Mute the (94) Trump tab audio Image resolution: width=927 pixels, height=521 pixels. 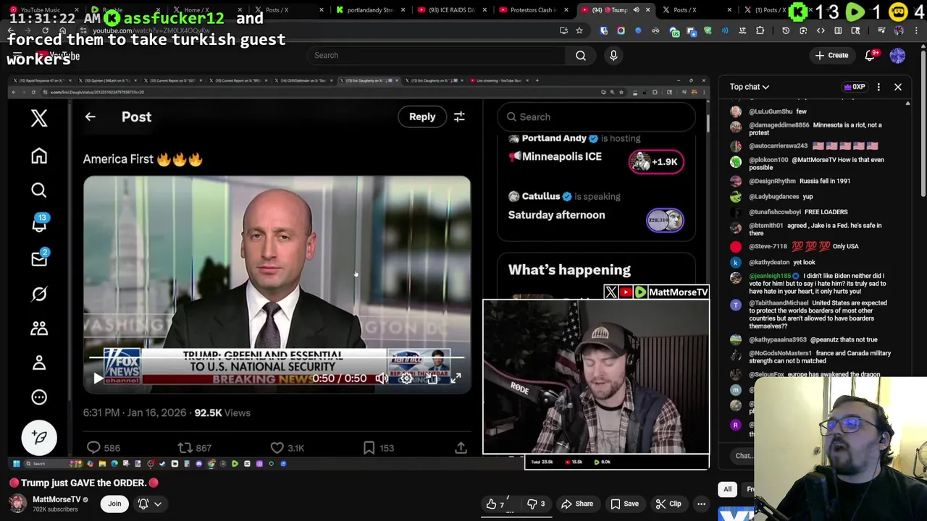click(x=636, y=10)
